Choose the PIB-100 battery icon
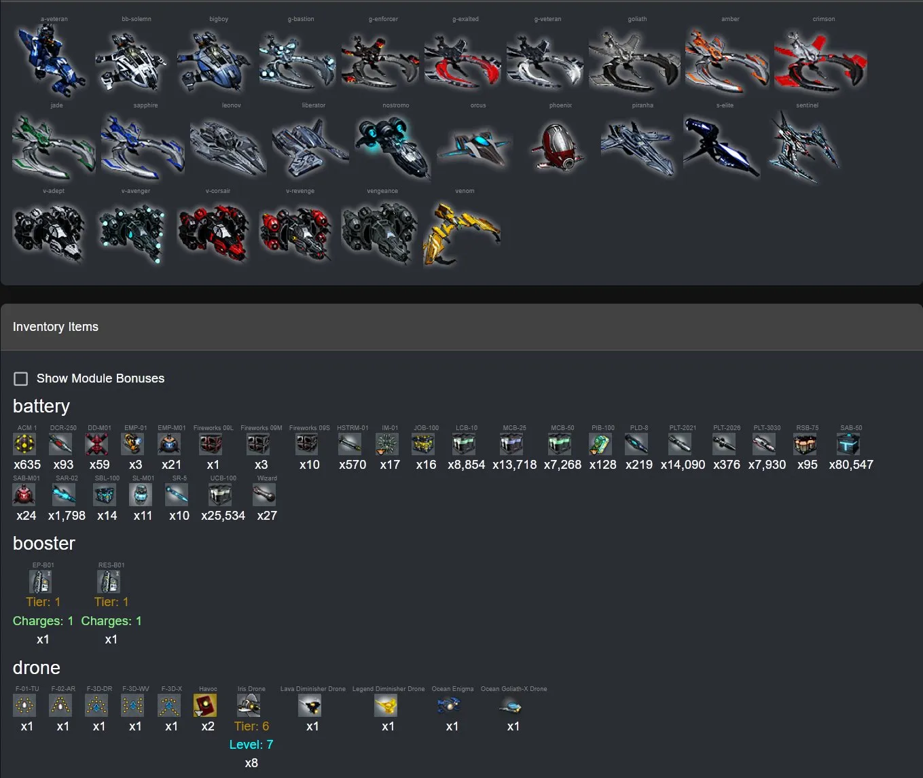 (x=600, y=444)
